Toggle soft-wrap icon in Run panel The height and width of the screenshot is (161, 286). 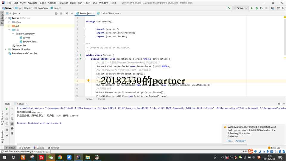tap(12, 119)
